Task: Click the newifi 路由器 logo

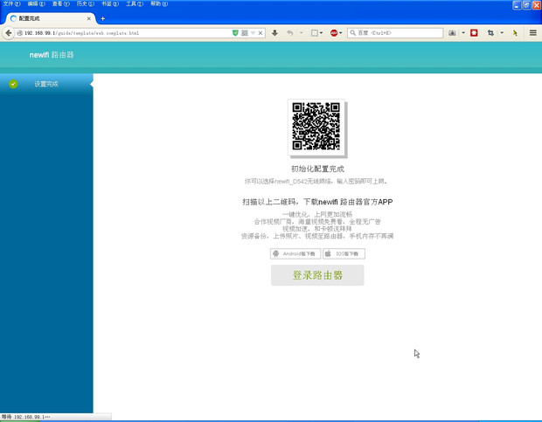Action: click(52, 54)
